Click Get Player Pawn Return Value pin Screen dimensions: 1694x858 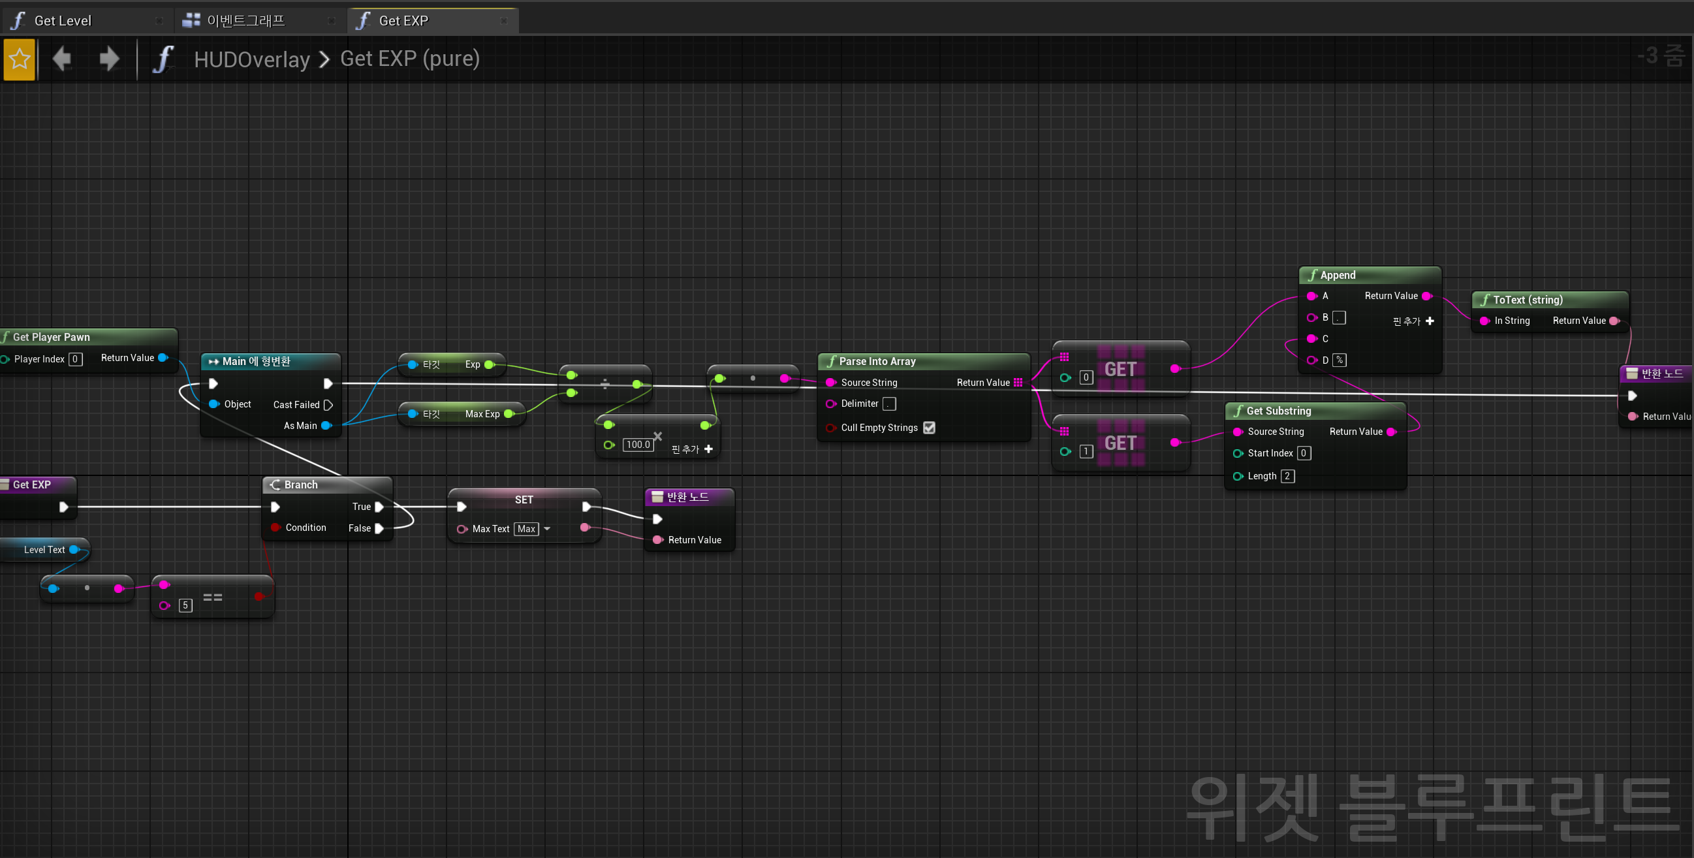[x=163, y=358]
